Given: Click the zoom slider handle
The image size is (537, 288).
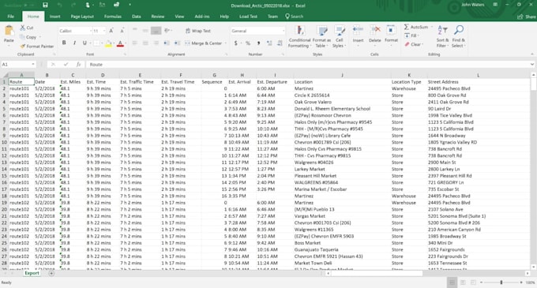Looking at the screenshot, I should [501, 282].
